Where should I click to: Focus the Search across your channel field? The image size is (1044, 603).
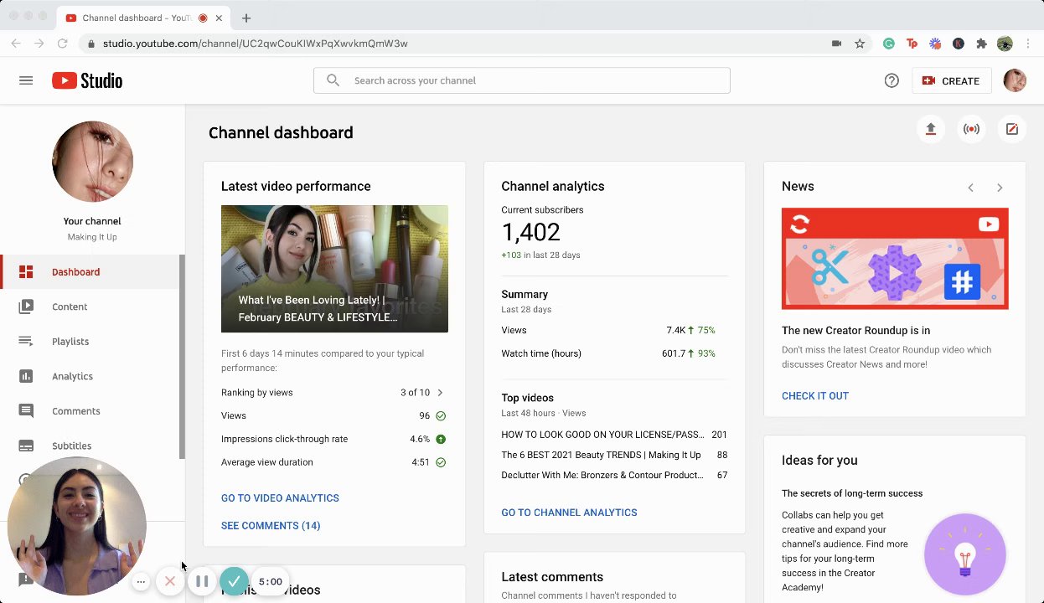(x=522, y=80)
